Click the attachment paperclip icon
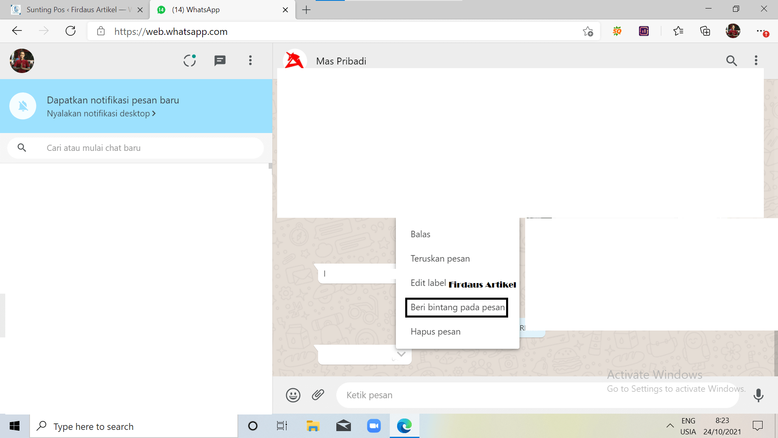This screenshot has height=438, width=778. pyautogui.click(x=318, y=395)
